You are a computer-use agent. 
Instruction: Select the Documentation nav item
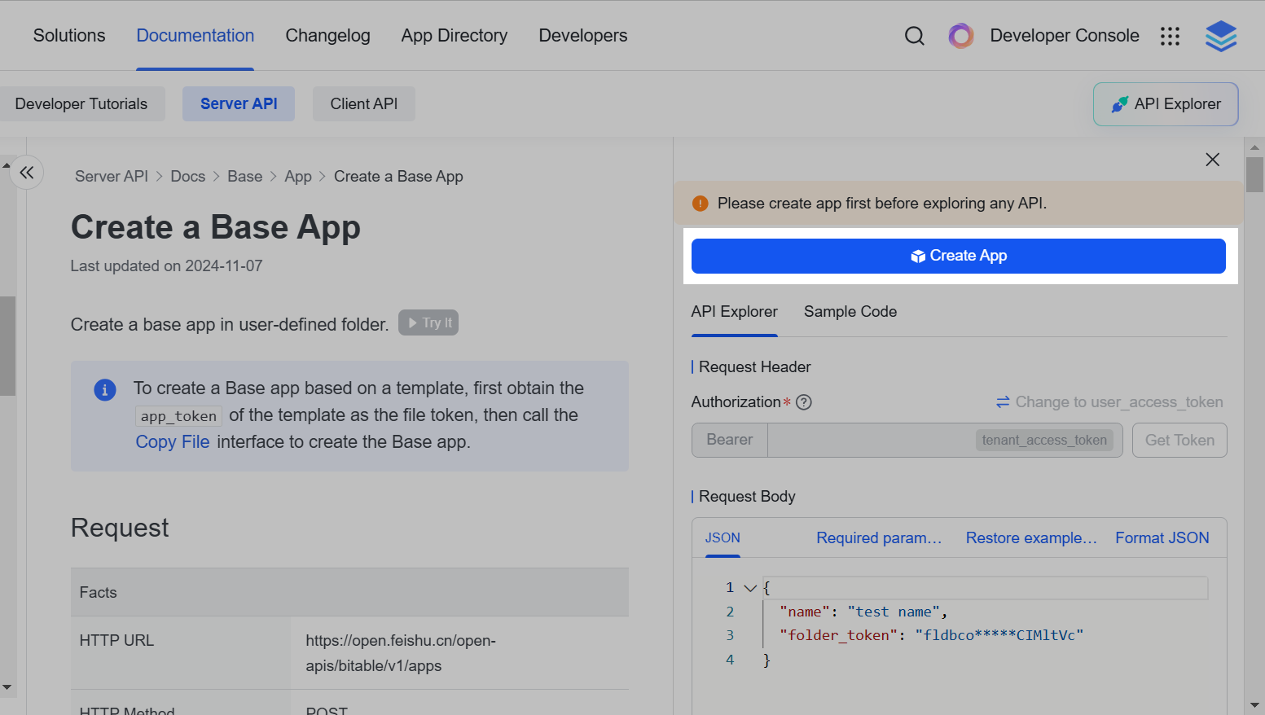(x=195, y=36)
